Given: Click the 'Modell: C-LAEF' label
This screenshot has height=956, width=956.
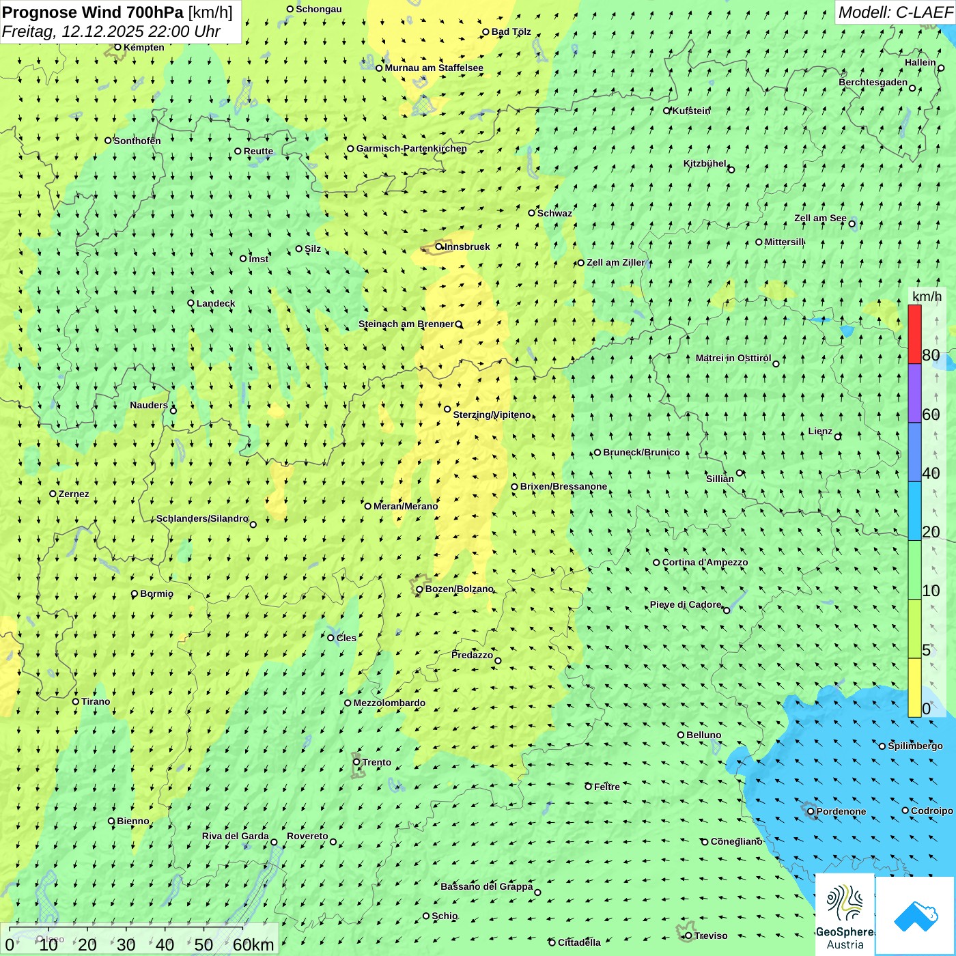Looking at the screenshot, I should pyautogui.click(x=895, y=12).
